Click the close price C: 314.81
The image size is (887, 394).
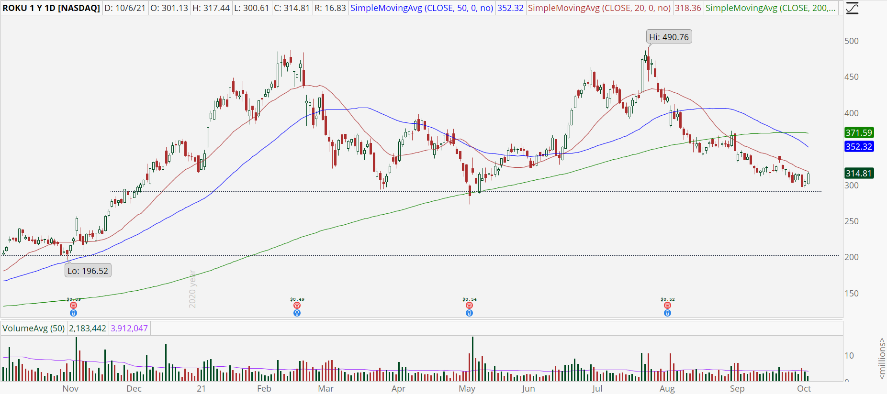click(x=292, y=8)
